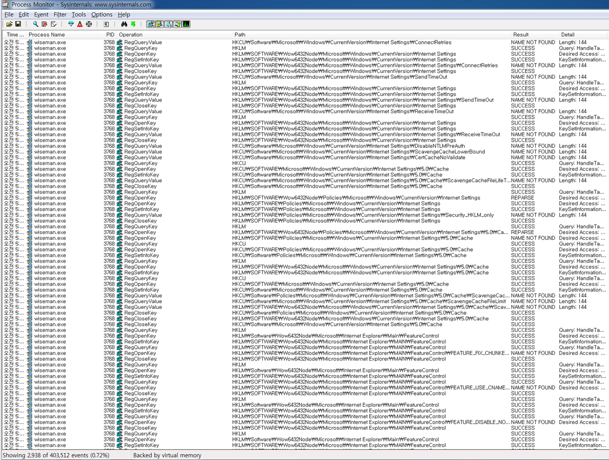Select the HKCU ReceiveTimeOut path row
The image size is (609, 460).
[x=343, y=111]
